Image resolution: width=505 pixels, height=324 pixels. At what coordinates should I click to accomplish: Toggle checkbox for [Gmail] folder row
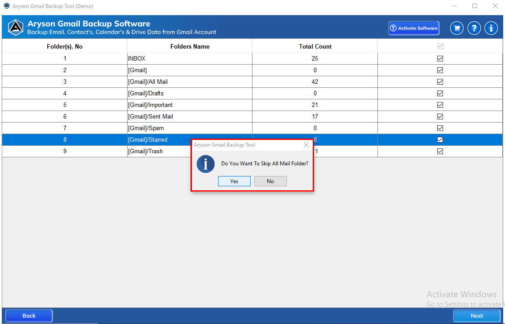click(440, 70)
